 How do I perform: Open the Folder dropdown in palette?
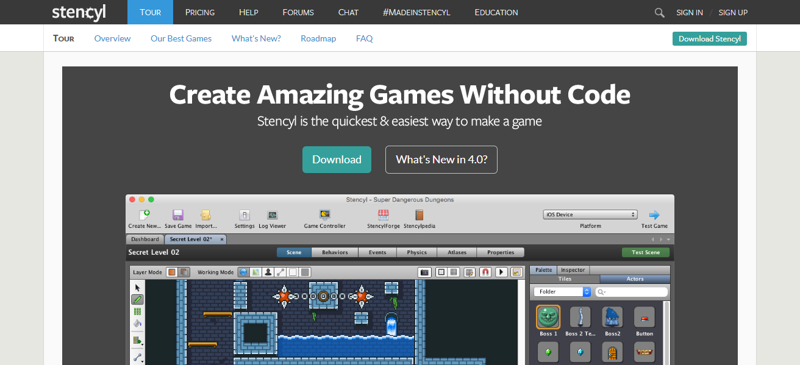coord(562,292)
